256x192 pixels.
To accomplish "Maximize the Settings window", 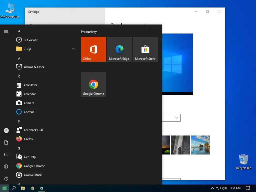I will click(x=207, y=11).
